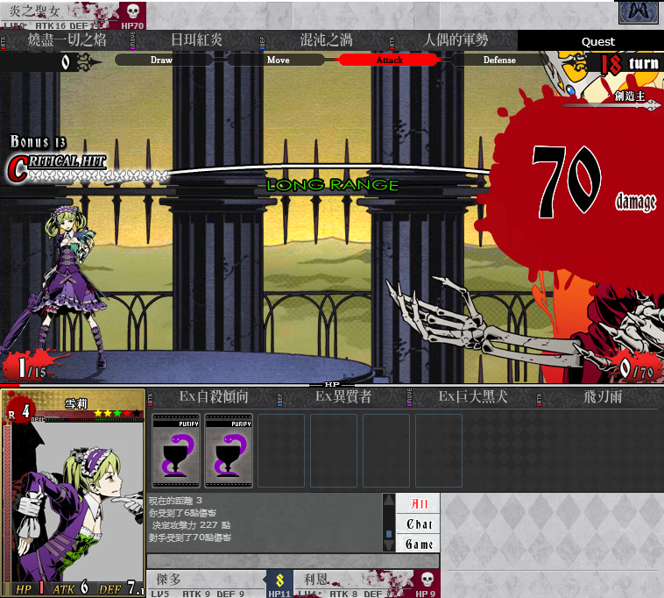Switch to the All log tab
The width and height of the screenshot is (664, 598).
pos(419,503)
